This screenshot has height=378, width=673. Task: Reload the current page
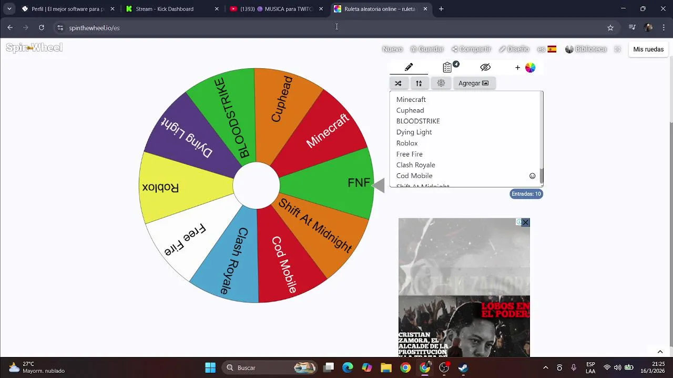point(42,28)
